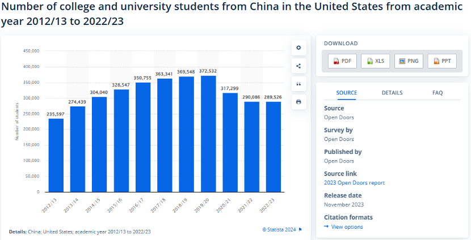Click the share chart icon
The height and width of the screenshot is (240, 471).
298,66
